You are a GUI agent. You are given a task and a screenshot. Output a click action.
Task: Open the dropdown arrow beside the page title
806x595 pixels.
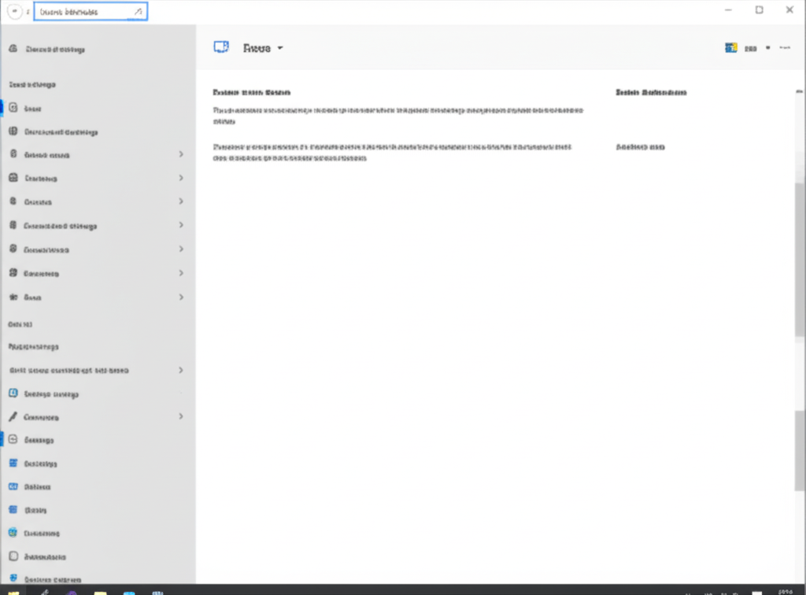[280, 48]
